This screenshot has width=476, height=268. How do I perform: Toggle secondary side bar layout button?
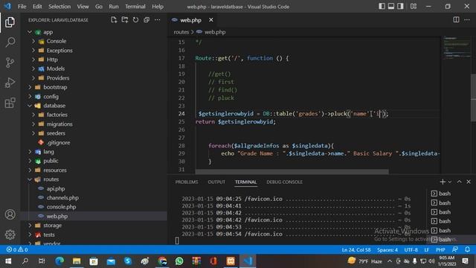[x=400, y=6]
